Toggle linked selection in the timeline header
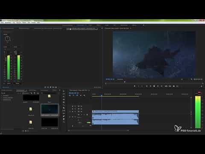Viewport: 205px width, 154px height. (77, 95)
